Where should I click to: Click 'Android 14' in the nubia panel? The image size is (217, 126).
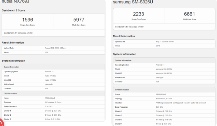49,71
